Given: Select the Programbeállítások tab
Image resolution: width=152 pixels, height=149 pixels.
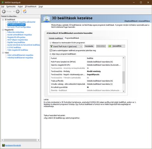Looking at the screenshot, I should click(x=72, y=38).
